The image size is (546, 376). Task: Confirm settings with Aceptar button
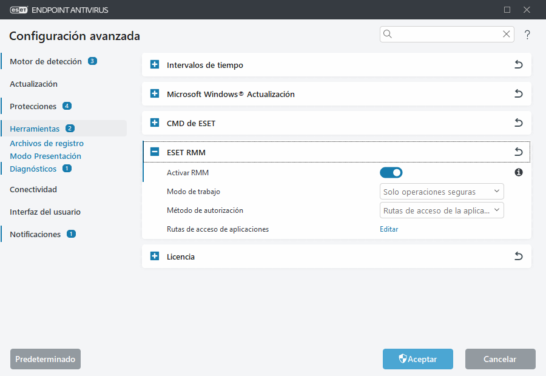click(418, 359)
